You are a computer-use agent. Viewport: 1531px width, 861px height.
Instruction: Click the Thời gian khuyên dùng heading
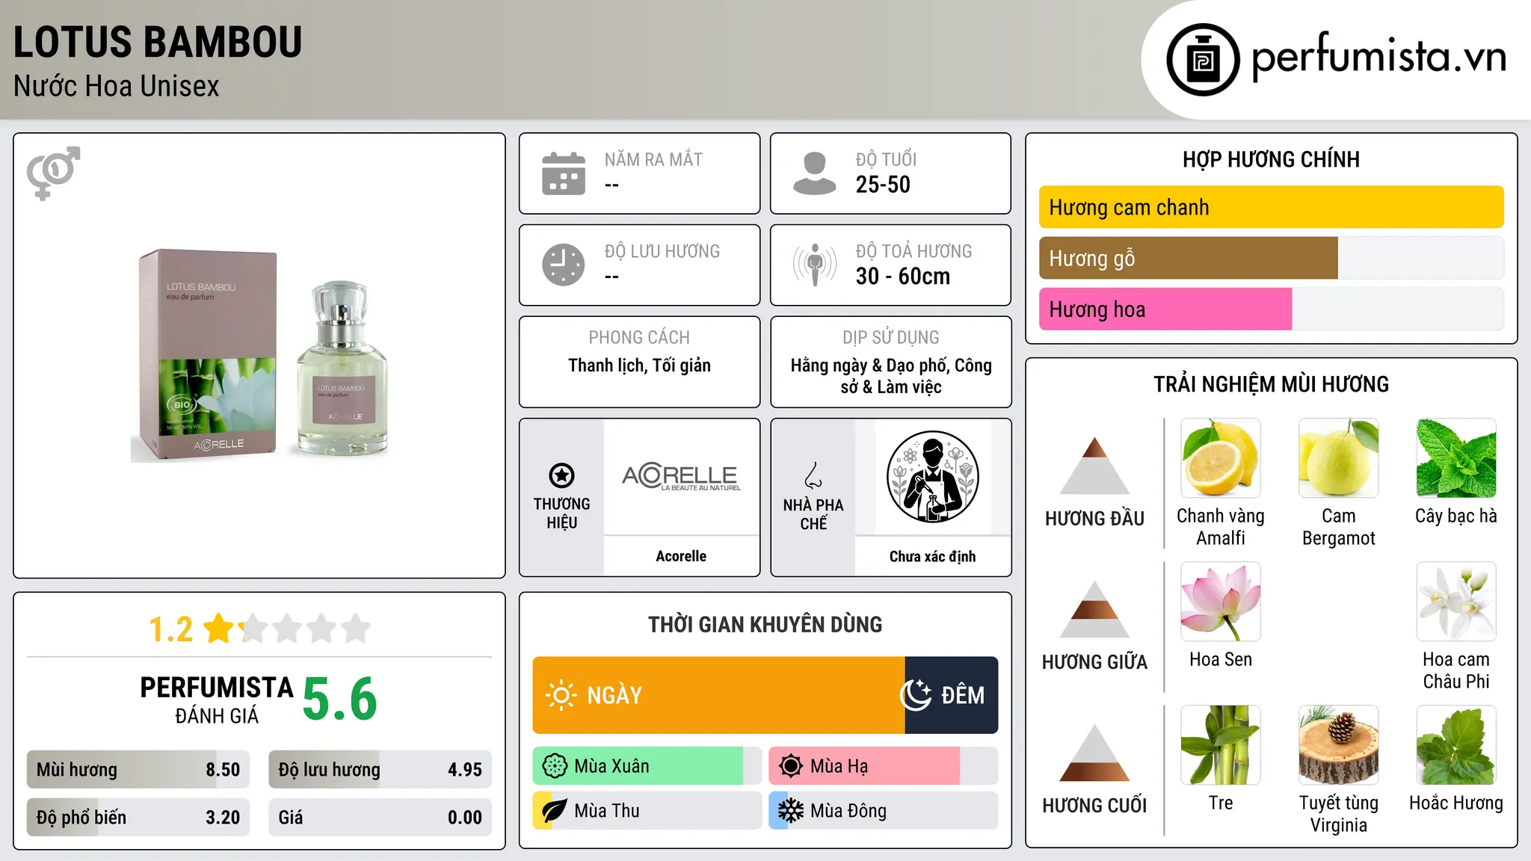point(765,624)
